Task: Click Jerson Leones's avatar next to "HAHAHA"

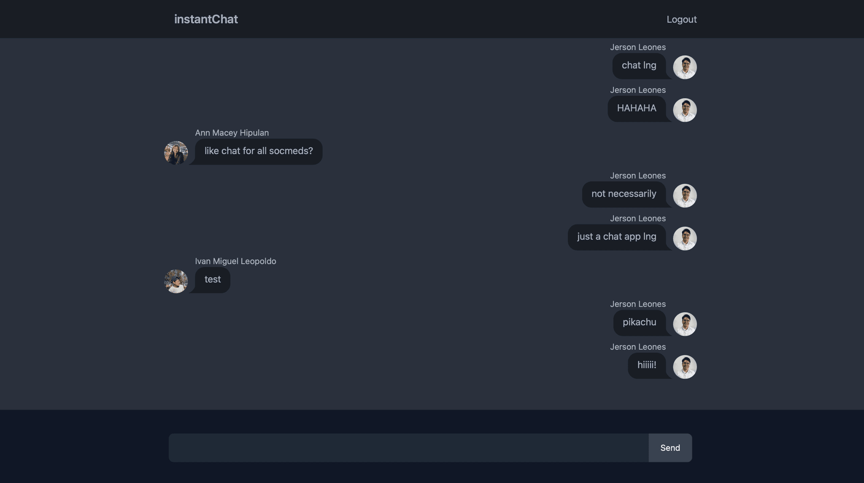Action: pyautogui.click(x=685, y=110)
